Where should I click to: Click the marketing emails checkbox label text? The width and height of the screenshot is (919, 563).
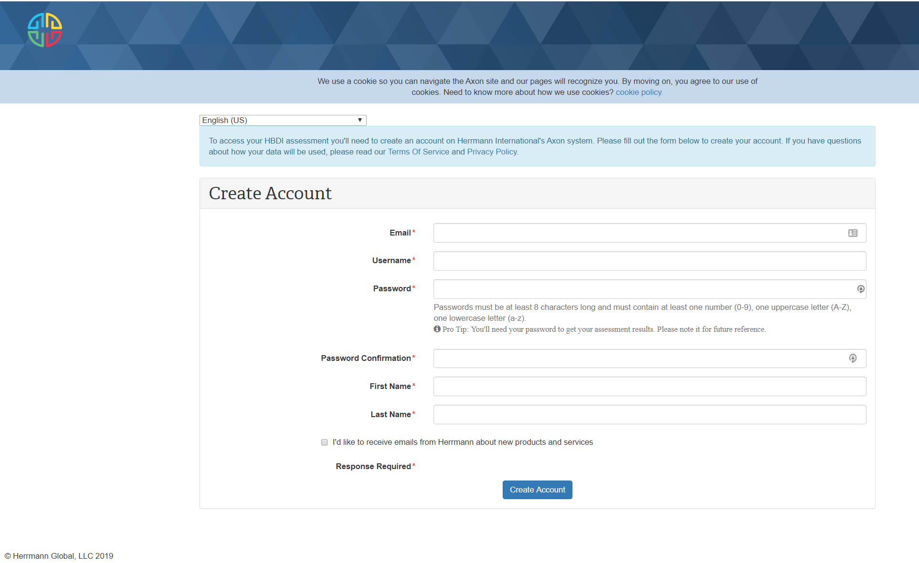point(462,442)
